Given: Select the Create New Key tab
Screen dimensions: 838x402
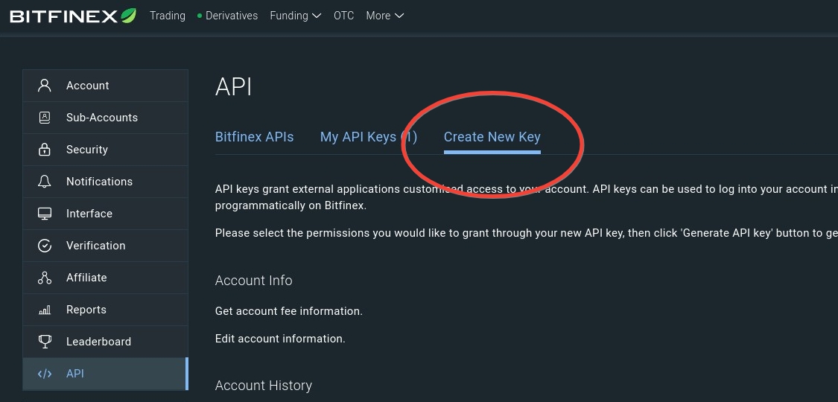Looking at the screenshot, I should (x=492, y=137).
